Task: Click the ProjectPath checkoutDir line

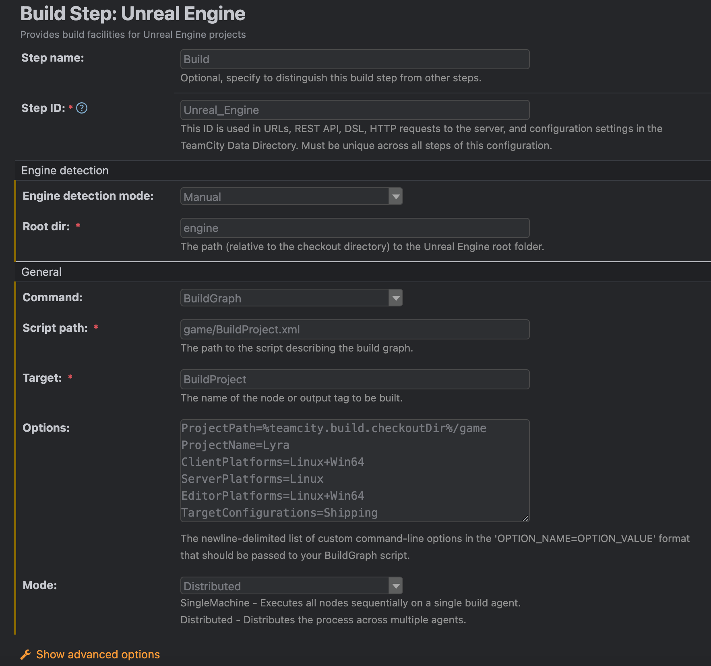Action: [x=334, y=428]
